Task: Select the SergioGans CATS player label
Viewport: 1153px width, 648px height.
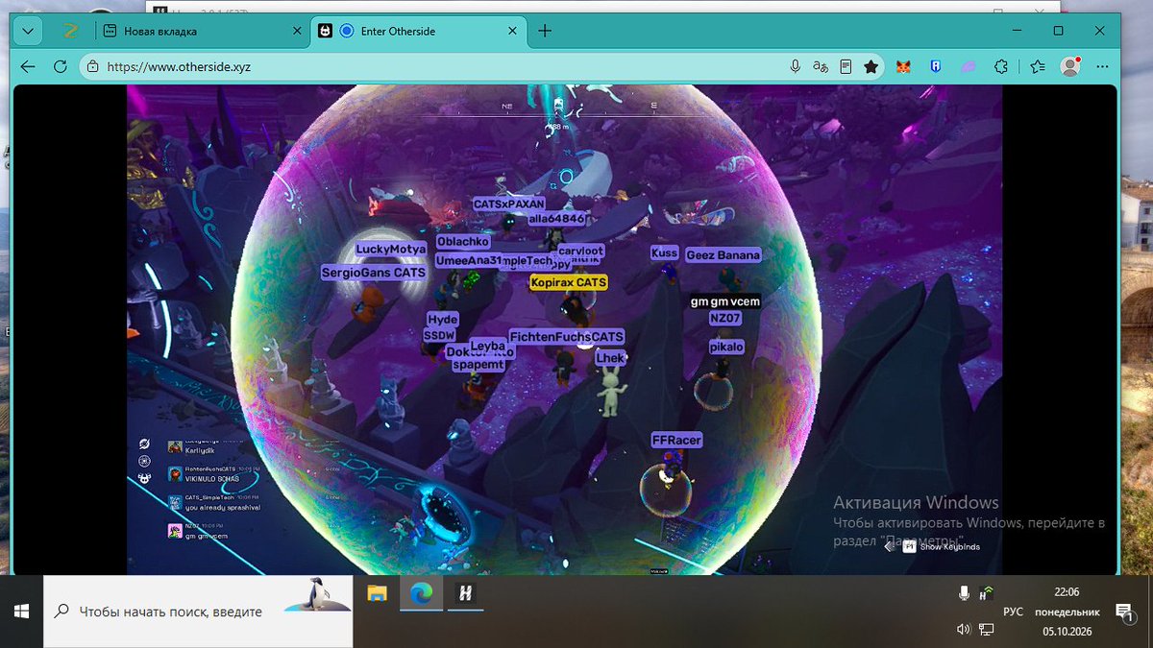Action: click(374, 273)
